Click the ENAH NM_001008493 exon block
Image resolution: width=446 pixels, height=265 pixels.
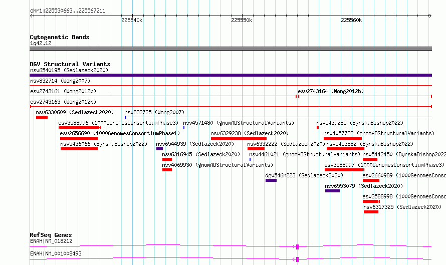297,259
